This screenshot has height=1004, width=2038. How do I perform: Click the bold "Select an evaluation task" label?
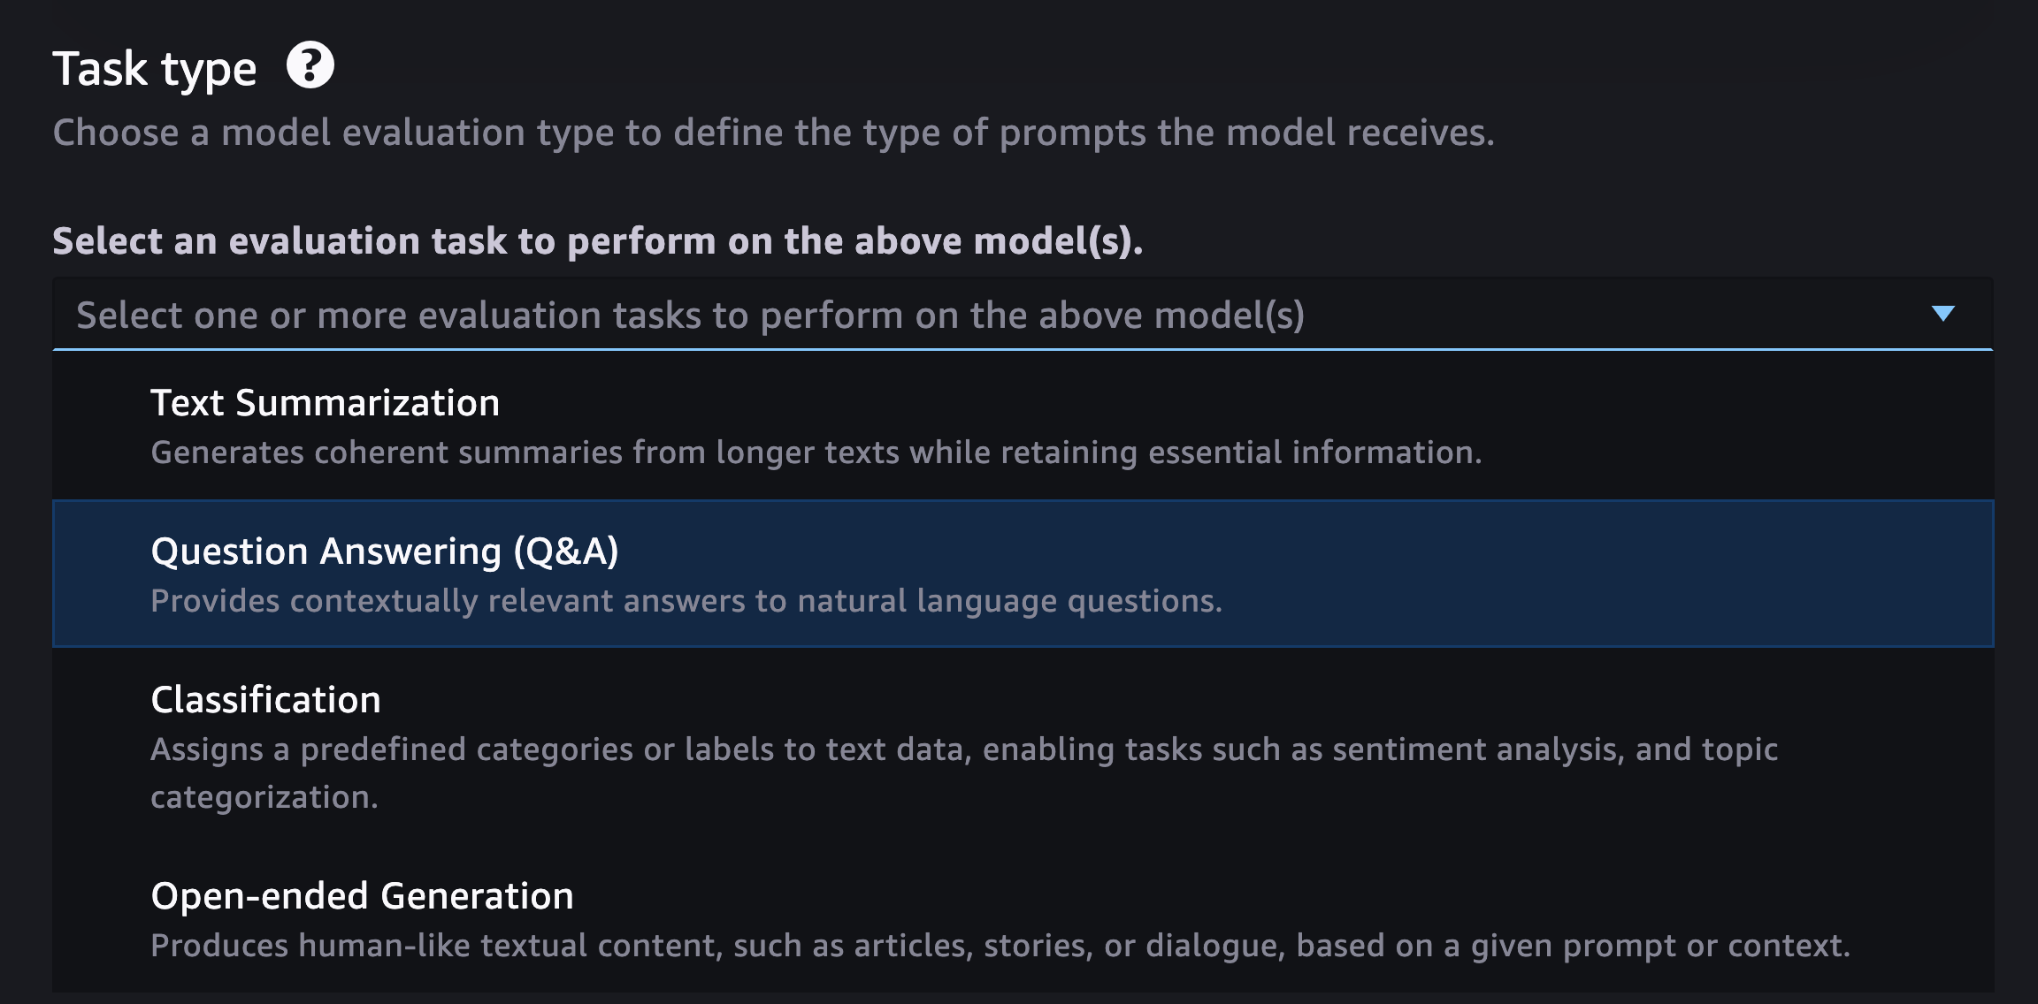pyautogui.click(x=597, y=241)
